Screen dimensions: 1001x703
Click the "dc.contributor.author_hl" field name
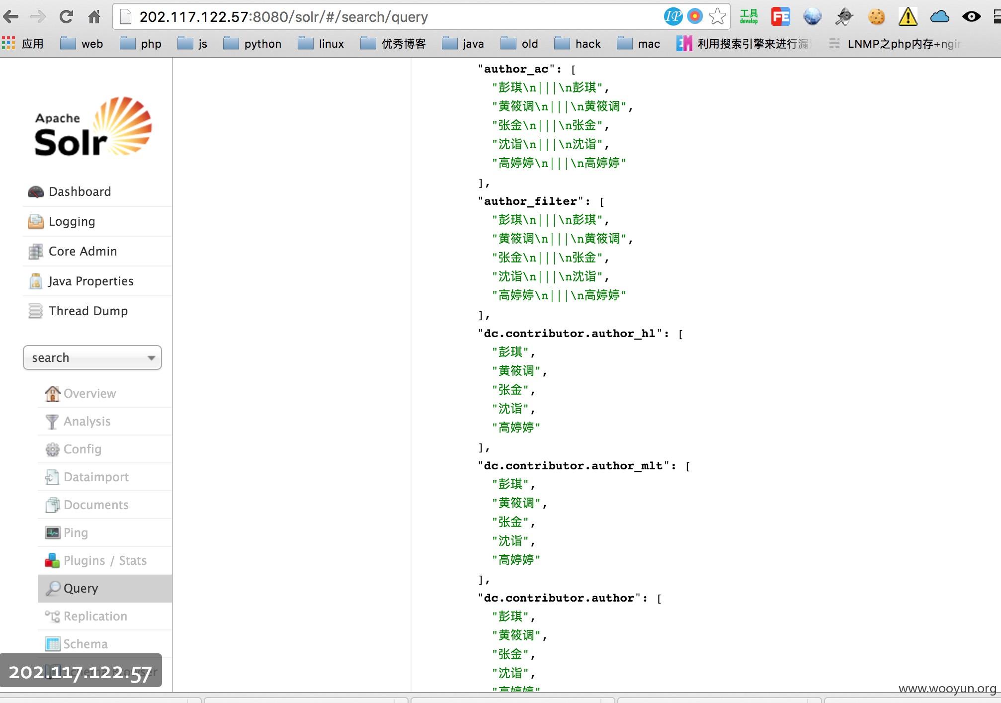tap(570, 334)
